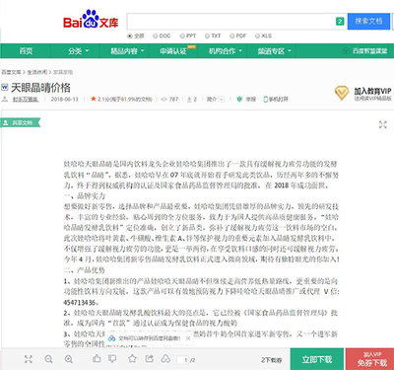Toggle fullscreen from bottom toolbar
The image size is (394, 370).
click(x=29, y=359)
